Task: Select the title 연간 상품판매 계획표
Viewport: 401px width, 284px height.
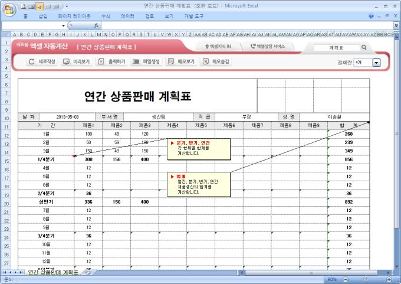Action: pos(137,96)
